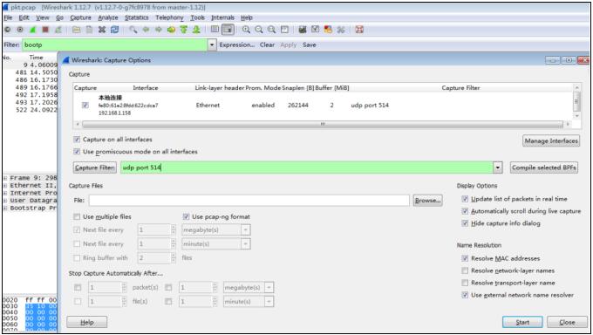Uncheck the Ethernet interface row checkbox
593x335 pixels.
(85, 106)
